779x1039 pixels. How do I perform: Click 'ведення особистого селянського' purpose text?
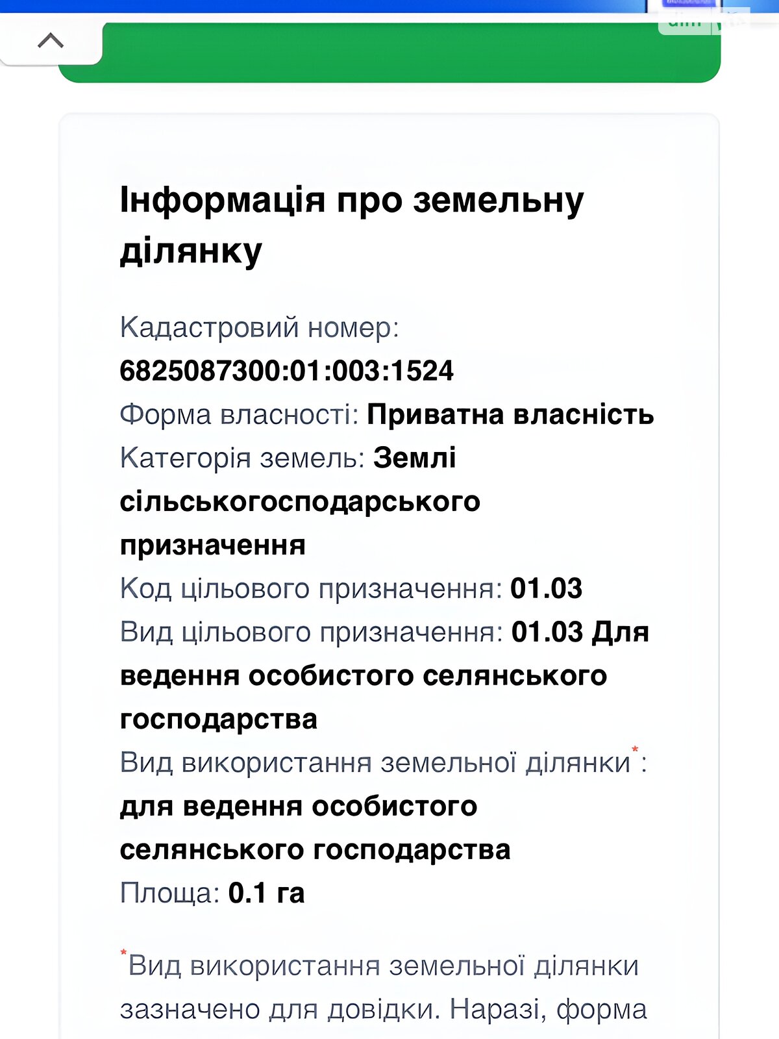click(364, 675)
